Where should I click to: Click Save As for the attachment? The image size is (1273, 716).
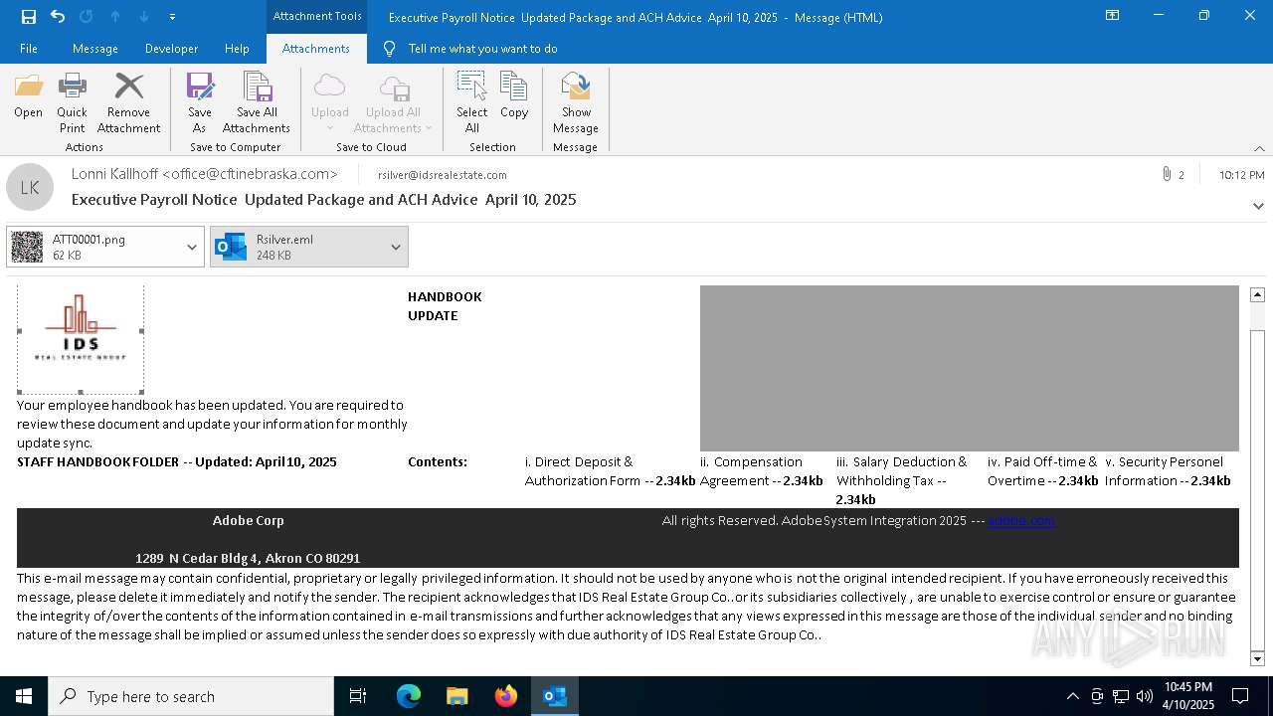[200, 103]
